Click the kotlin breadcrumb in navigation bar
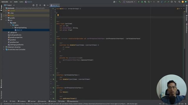188x105 pixels. point(21,2)
